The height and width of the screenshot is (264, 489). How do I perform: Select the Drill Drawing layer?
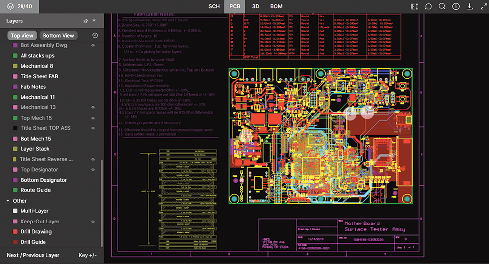pyautogui.click(x=36, y=232)
